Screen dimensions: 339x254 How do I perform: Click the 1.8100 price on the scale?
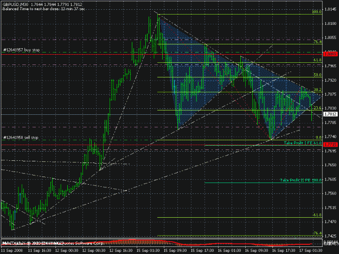(x=330, y=23)
